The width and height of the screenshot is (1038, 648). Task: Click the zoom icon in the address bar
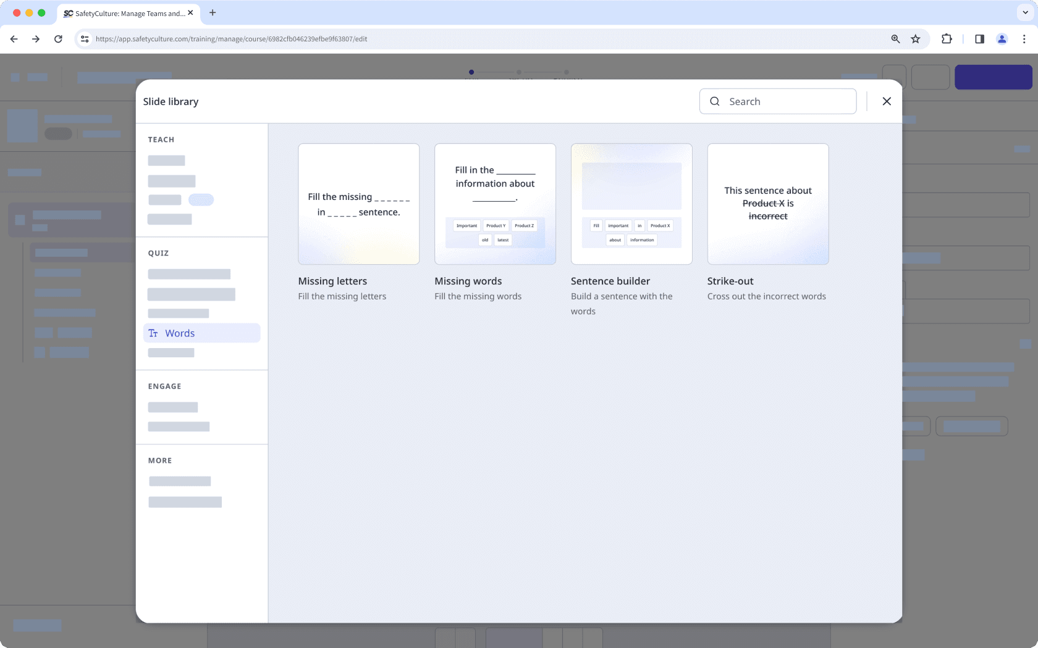[895, 38]
